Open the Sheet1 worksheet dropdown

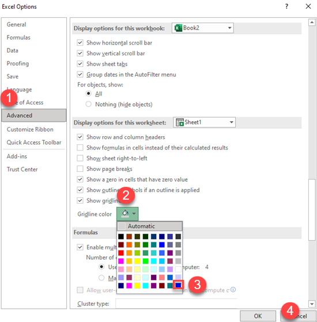tap(204, 122)
